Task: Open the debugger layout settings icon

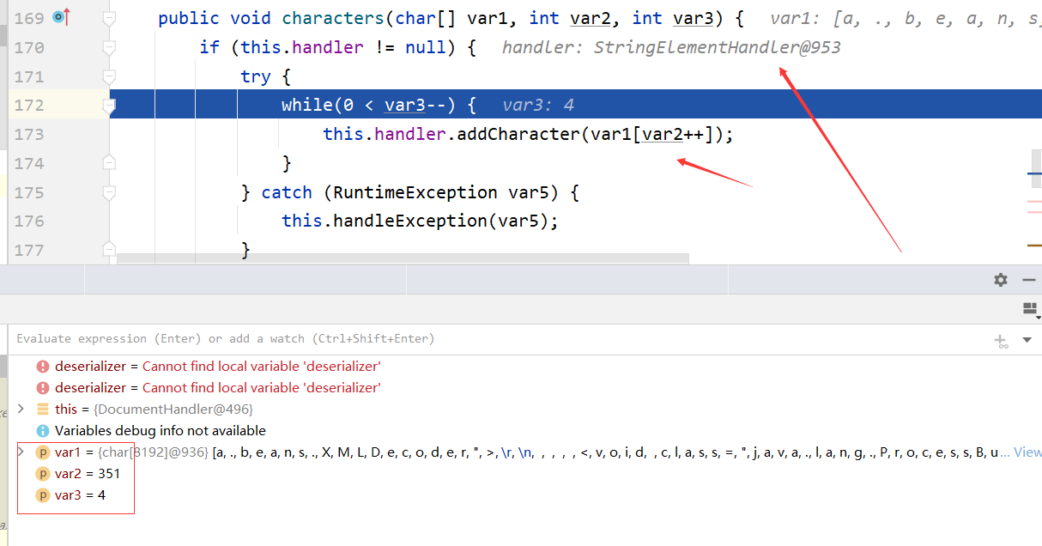Action: point(1031,308)
